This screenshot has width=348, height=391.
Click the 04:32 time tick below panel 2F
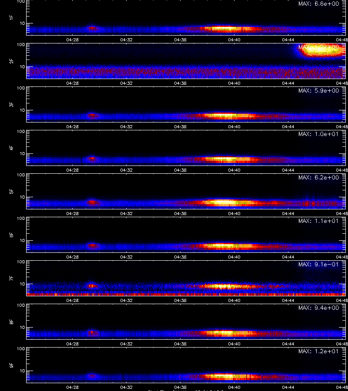click(126, 83)
